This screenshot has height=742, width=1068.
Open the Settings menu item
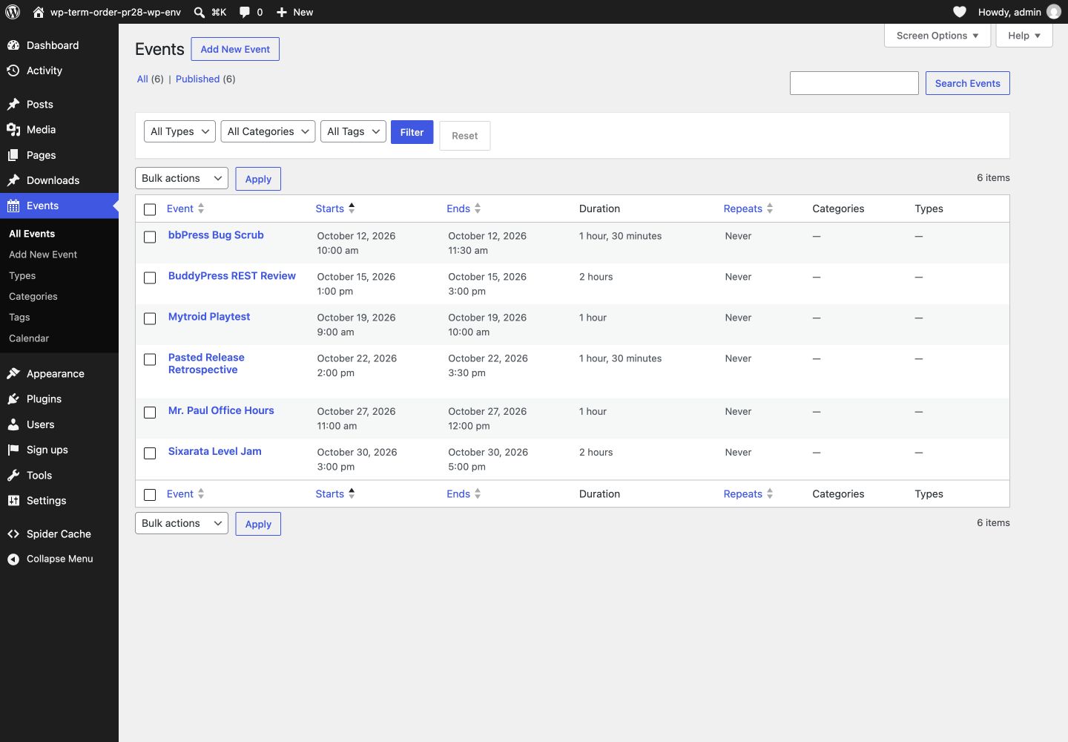(x=59, y=501)
